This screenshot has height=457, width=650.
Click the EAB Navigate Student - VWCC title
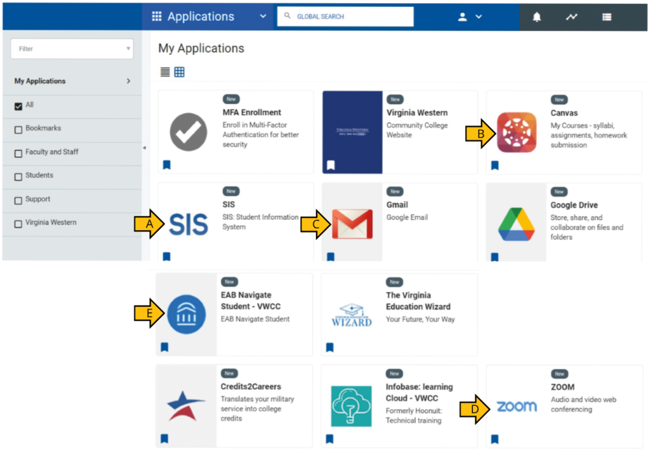[x=251, y=300]
